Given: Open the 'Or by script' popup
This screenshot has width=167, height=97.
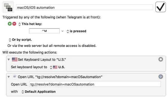Looking at the screenshot, I should [x=20, y=40].
